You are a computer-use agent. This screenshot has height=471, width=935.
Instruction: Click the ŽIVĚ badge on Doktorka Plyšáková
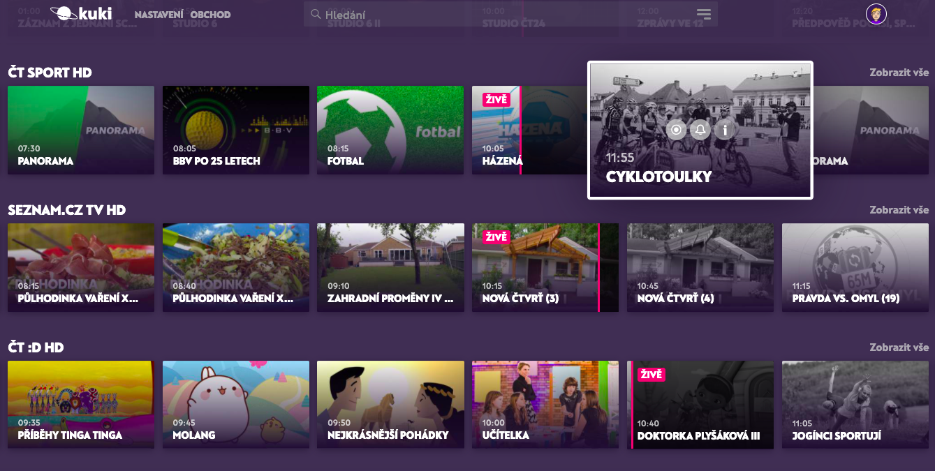651,375
